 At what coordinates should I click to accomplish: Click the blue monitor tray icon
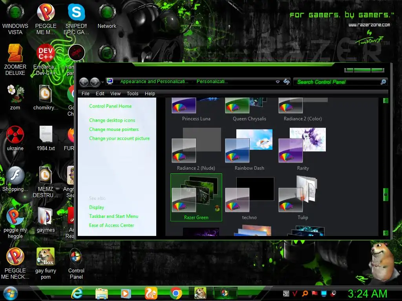pyautogui.click(x=324, y=293)
